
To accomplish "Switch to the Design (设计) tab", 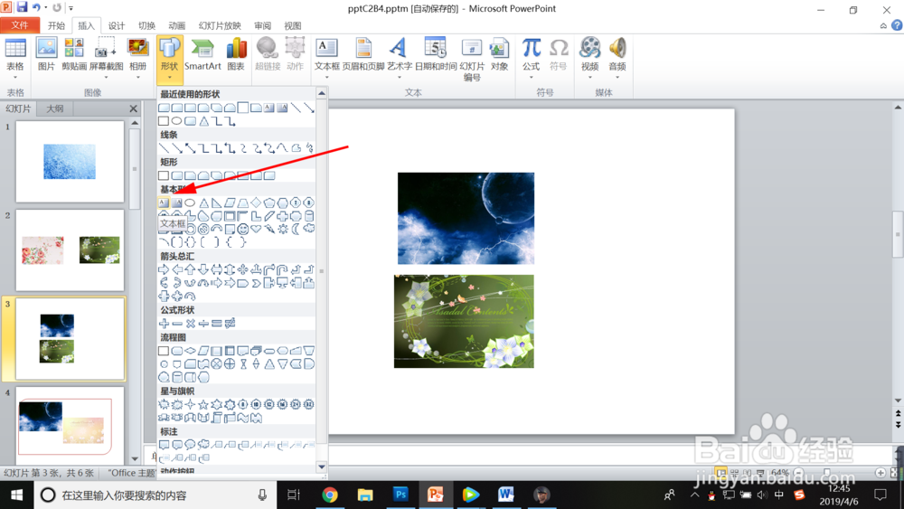I will 117,26.
